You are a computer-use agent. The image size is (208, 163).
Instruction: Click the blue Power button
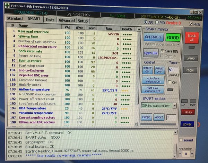187,124
